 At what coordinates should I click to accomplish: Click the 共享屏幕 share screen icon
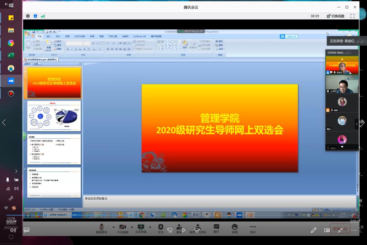click(x=141, y=228)
